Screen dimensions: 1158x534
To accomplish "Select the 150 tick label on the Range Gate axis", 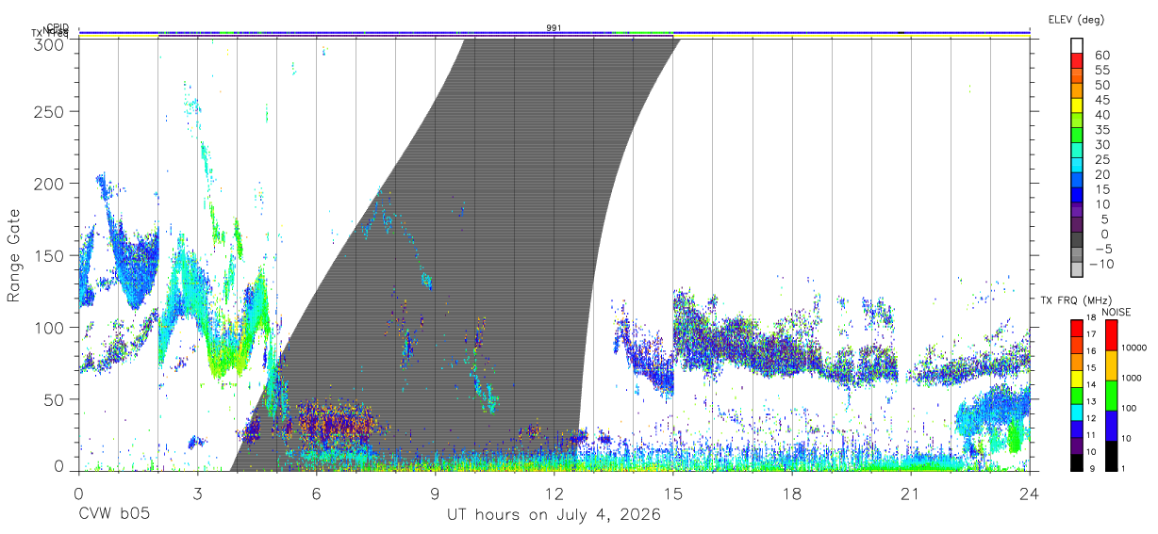I will 49,255.
